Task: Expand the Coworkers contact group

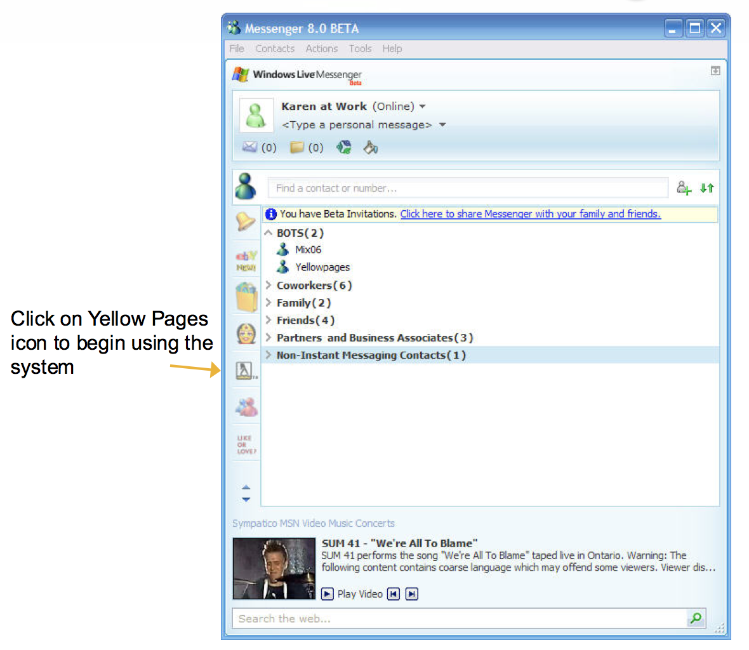Action: coord(268,285)
